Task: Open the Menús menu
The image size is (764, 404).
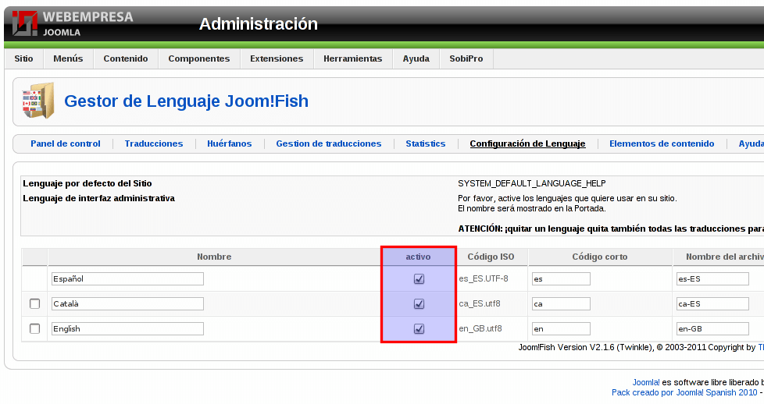Action: tap(68, 58)
